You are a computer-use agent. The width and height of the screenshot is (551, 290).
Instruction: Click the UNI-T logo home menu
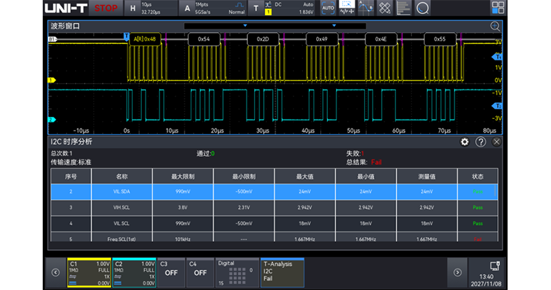[65, 8]
